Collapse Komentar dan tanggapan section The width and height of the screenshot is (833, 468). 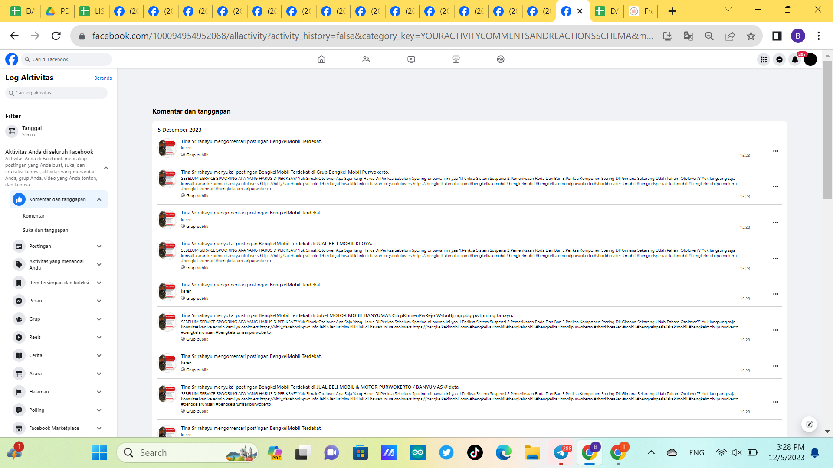pyautogui.click(x=99, y=200)
